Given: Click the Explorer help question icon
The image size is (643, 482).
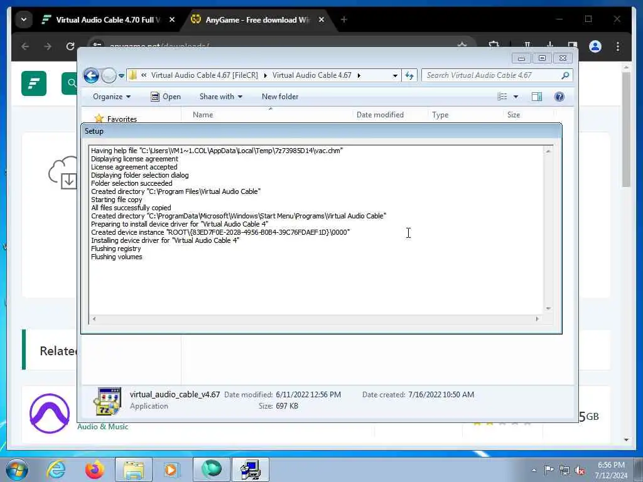Looking at the screenshot, I should tap(559, 97).
